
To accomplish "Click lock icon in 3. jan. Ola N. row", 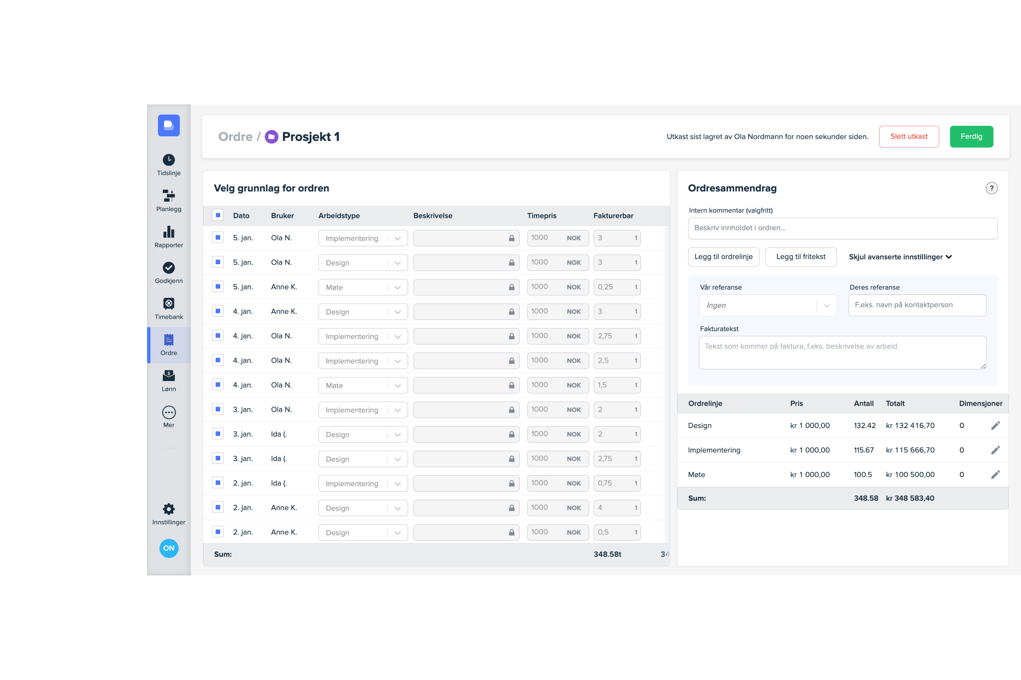I will coord(512,410).
